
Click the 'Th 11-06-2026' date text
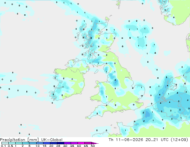[x=126, y=140]
